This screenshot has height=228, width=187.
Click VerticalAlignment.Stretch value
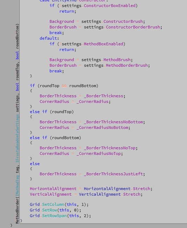coord(109,194)
